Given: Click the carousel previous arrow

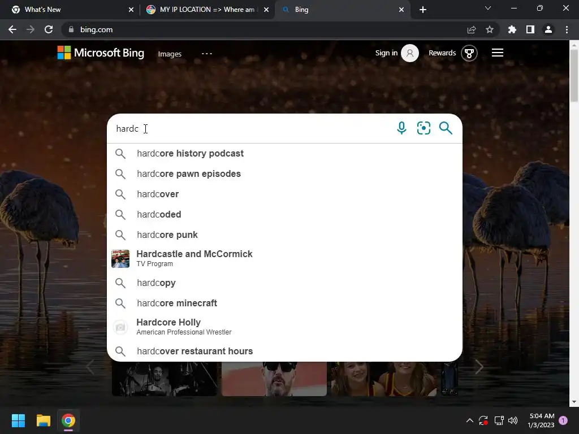Looking at the screenshot, I should pyautogui.click(x=90, y=367).
